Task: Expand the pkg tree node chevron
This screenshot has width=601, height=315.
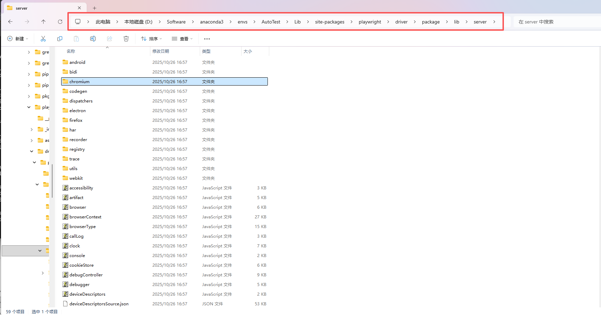Action: (29, 96)
